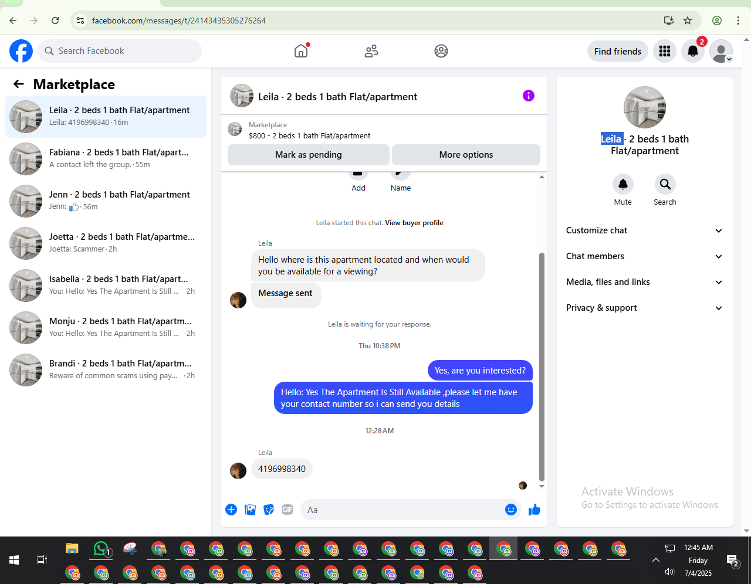Open the $800 Marketplace listing link
The height and width of the screenshot is (584, 751).
(310, 135)
